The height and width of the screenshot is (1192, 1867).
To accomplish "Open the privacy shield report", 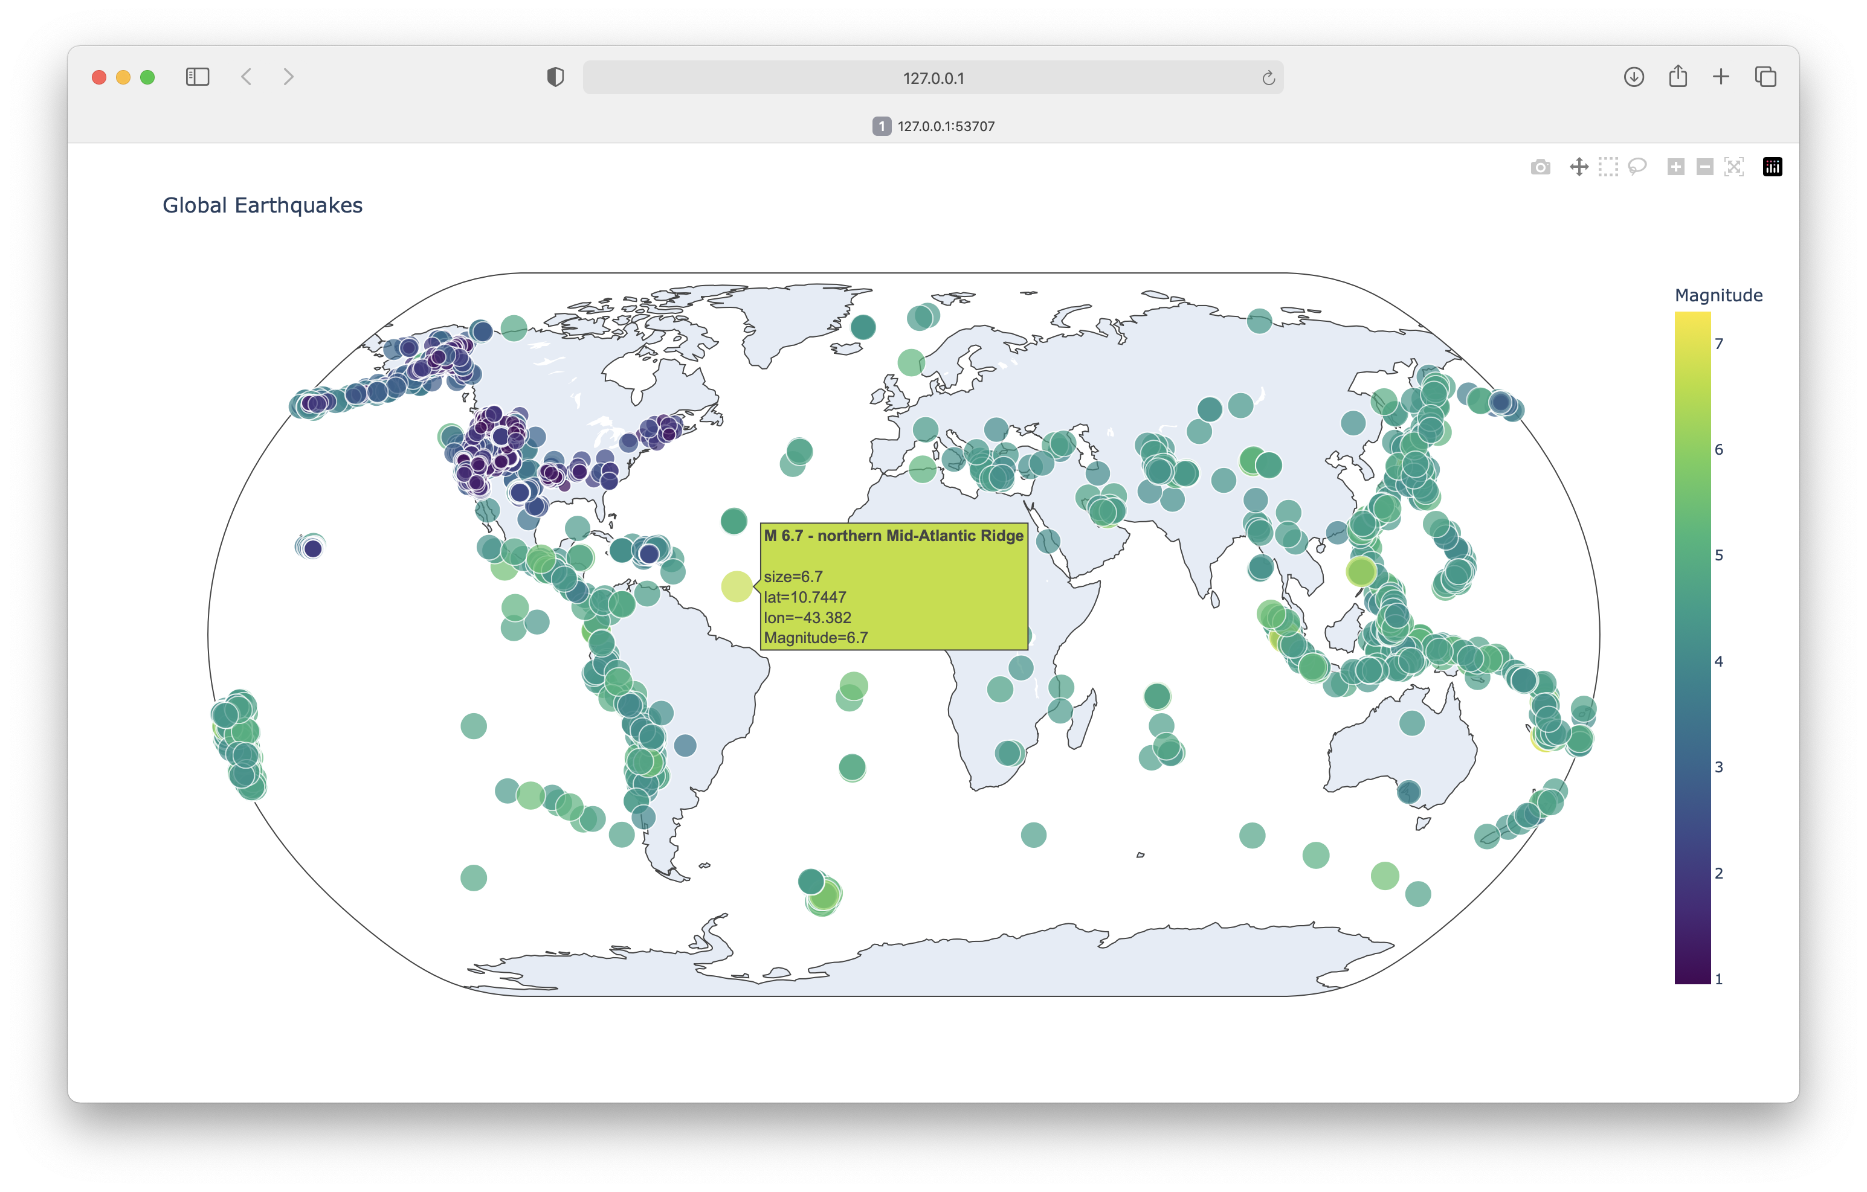I will point(555,77).
